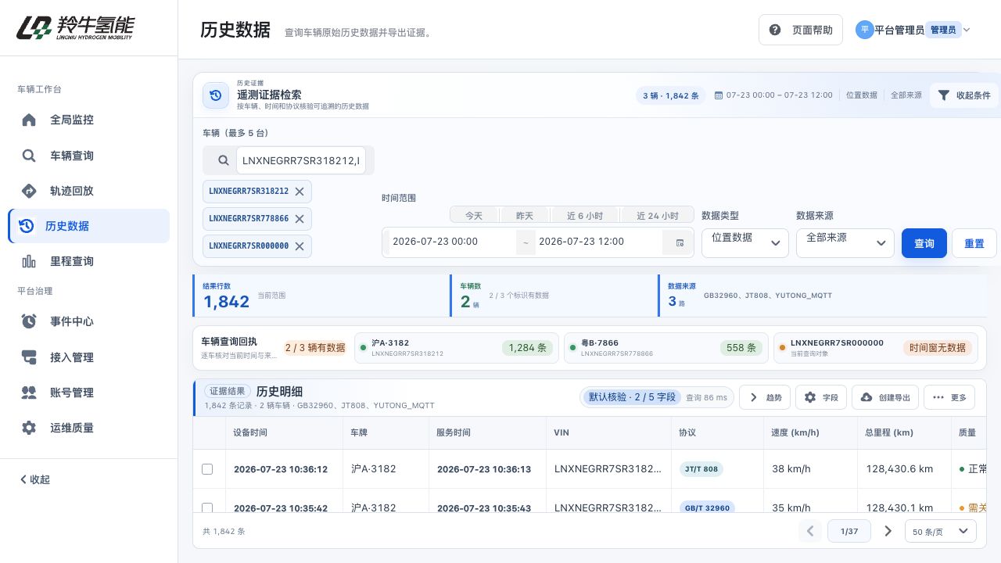Expand the 平台管理员 account menu chevron

pyautogui.click(x=967, y=30)
